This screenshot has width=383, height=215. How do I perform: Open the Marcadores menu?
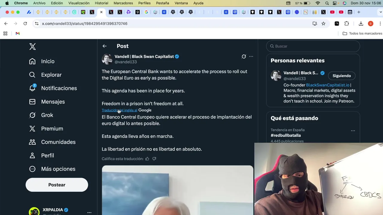(123, 3)
